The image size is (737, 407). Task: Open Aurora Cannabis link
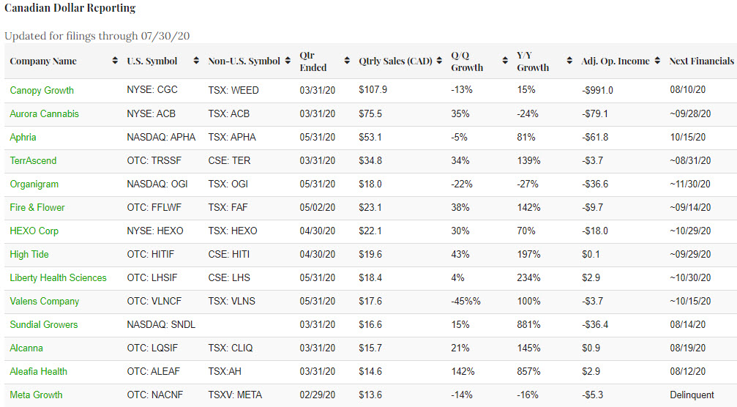[x=44, y=113]
